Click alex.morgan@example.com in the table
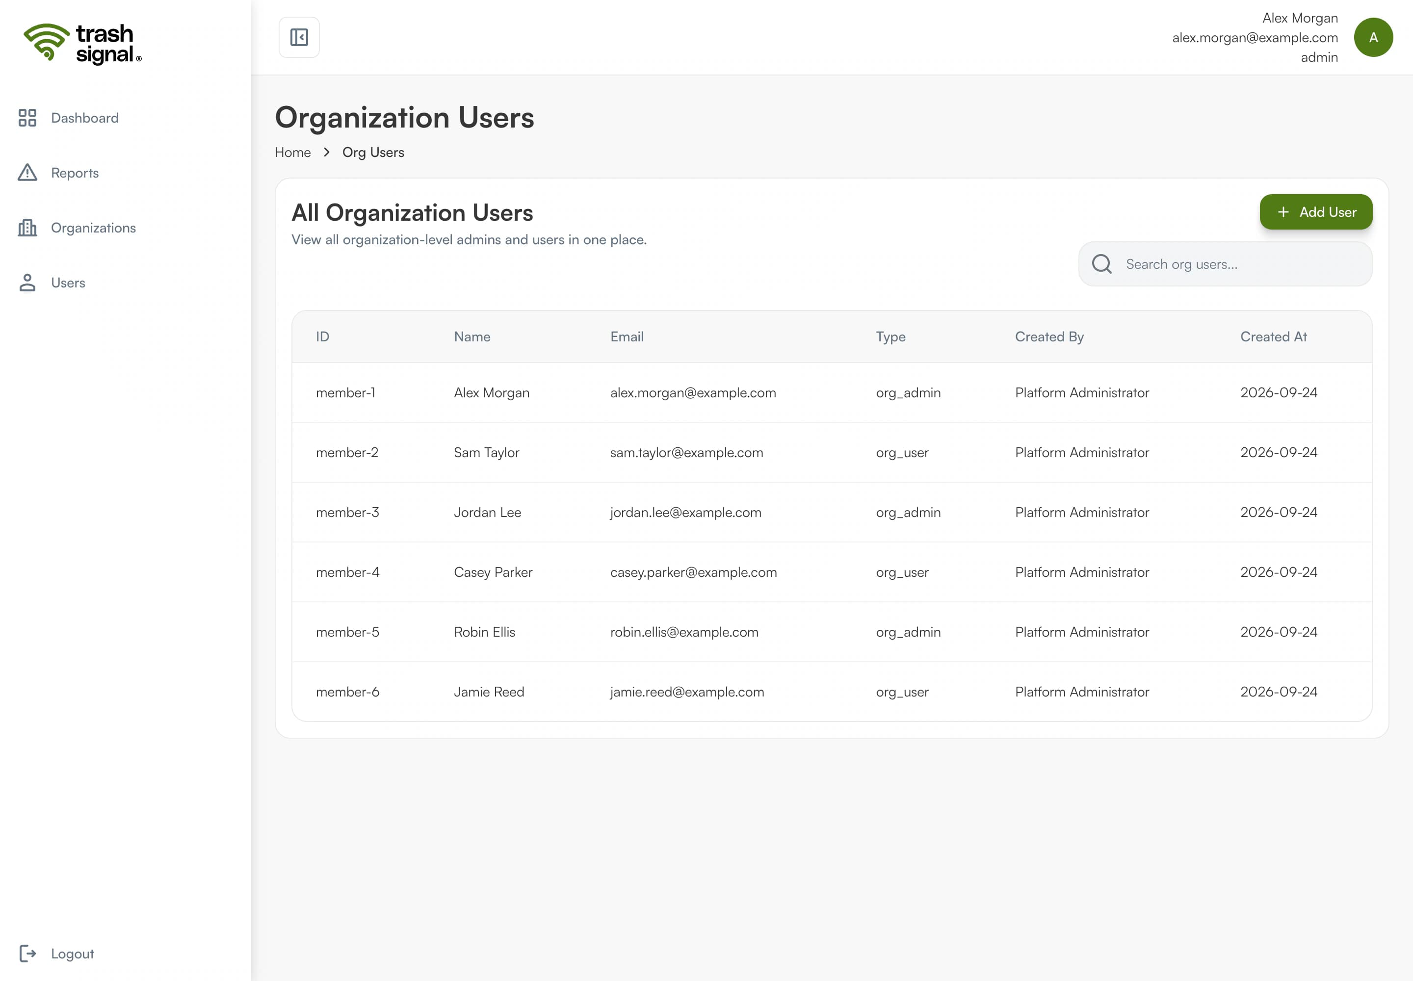The height and width of the screenshot is (981, 1413). pos(693,393)
